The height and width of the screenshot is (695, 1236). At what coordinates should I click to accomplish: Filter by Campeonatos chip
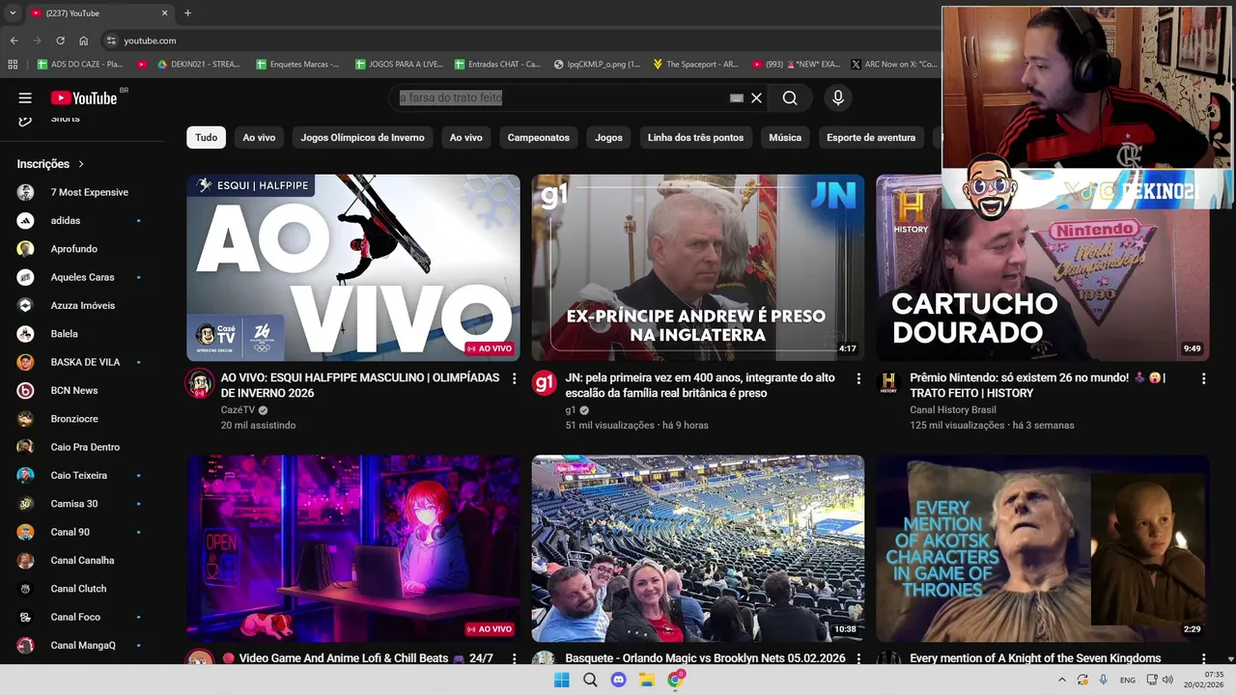tap(539, 137)
